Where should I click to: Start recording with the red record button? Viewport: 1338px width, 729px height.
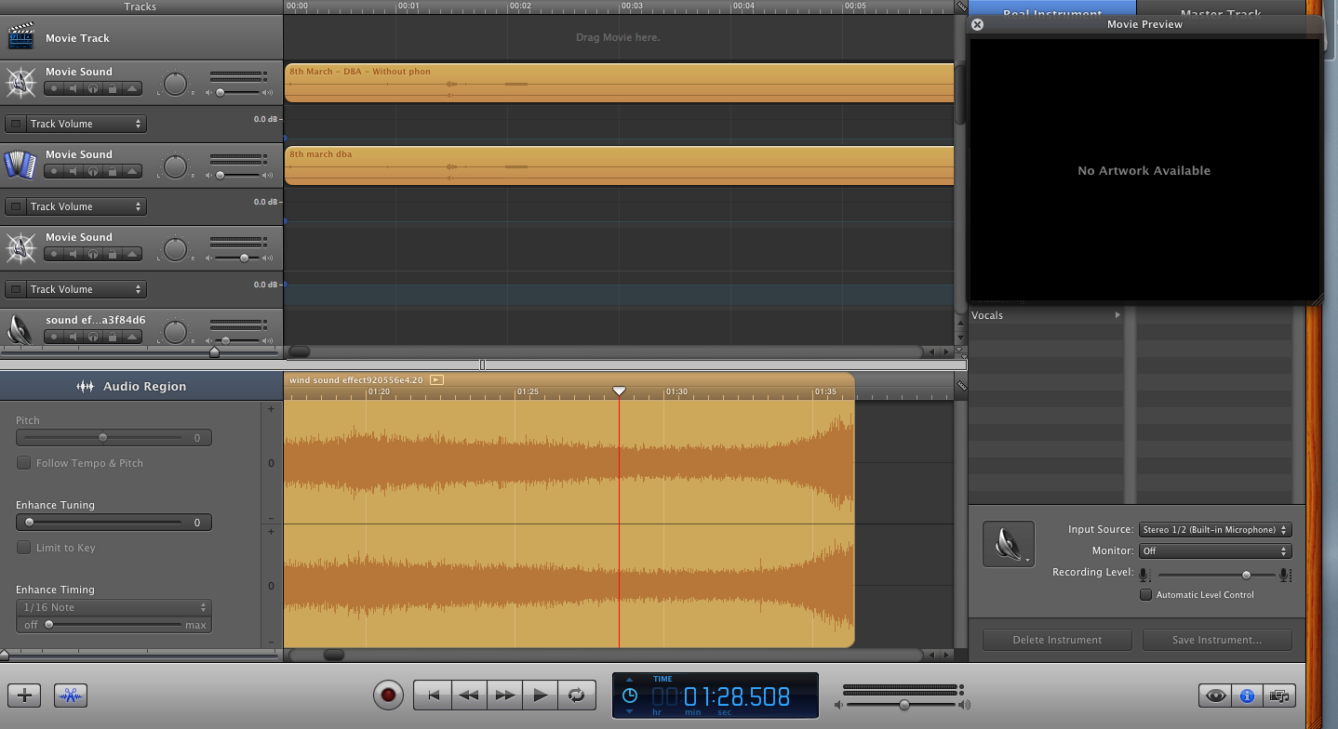[x=388, y=695]
